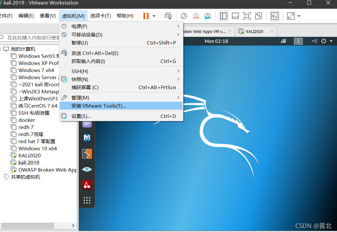Expand the 电源(P) submenu

click(x=121, y=26)
